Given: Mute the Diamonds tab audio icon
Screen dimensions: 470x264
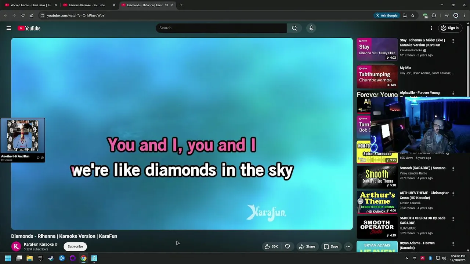Looking at the screenshot, I should click(166, 5).
